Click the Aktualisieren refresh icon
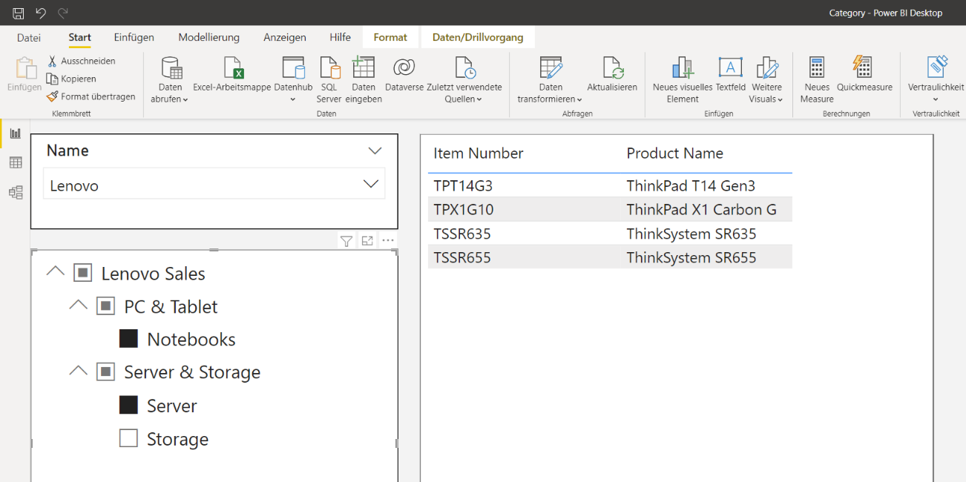Image resolution: width=966 pixels, height=482 pixels. 612,68
